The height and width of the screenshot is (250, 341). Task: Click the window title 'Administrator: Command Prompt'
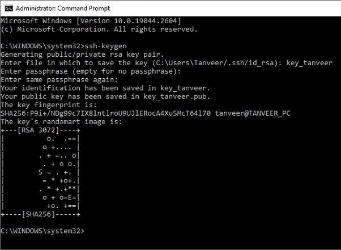coord(63,9)
